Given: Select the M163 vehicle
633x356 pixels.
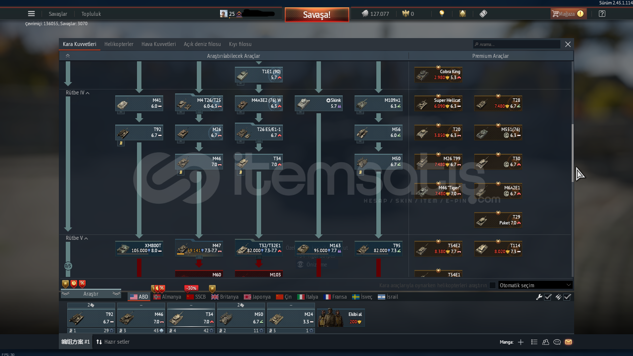Looking at the screenshot, I should coord(319,249).
